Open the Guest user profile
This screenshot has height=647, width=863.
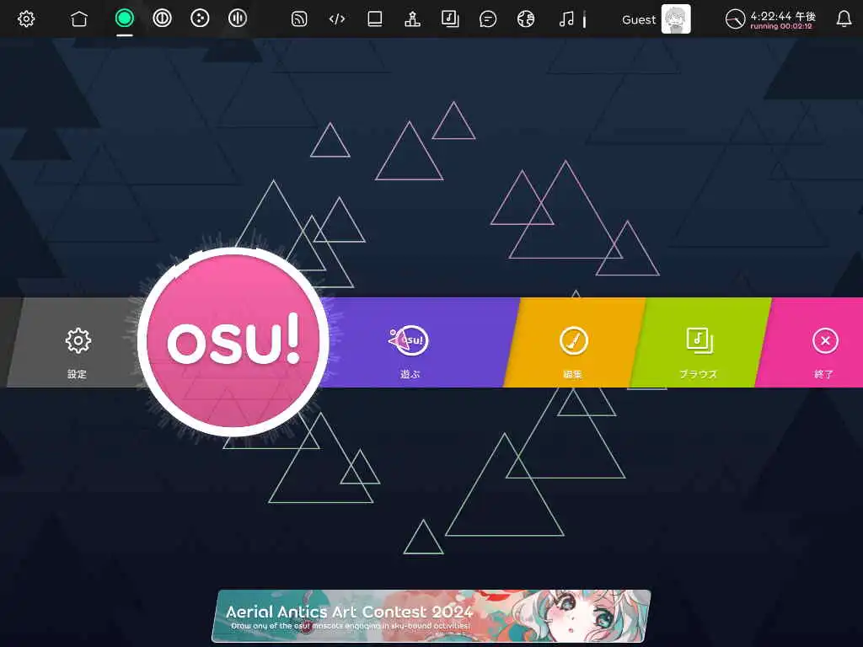tap(656, 19)
